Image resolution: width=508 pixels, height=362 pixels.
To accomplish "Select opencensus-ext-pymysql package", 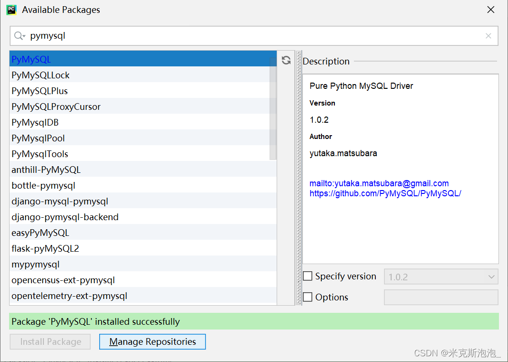I will point(143,280).
